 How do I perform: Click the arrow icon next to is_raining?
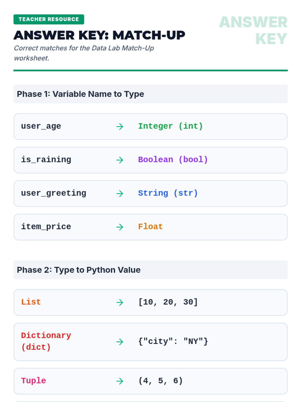point(120,160)
